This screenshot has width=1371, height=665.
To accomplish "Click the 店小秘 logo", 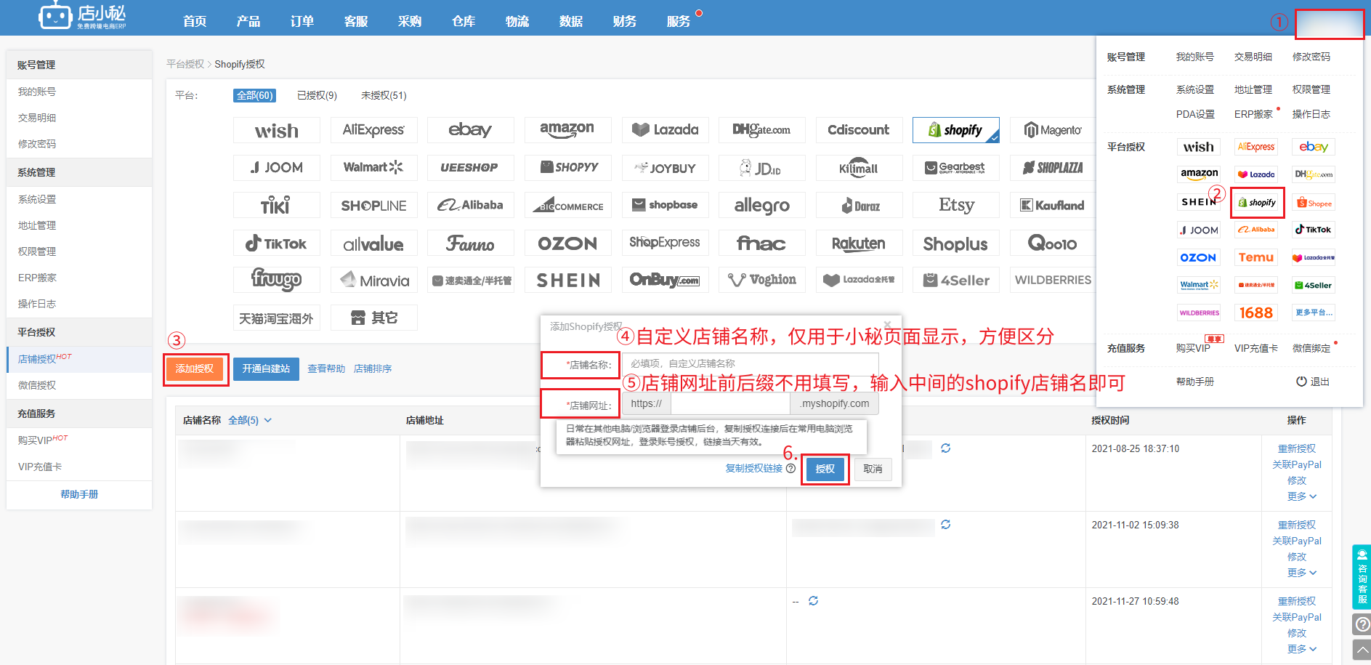I will (x=83, y=16).
